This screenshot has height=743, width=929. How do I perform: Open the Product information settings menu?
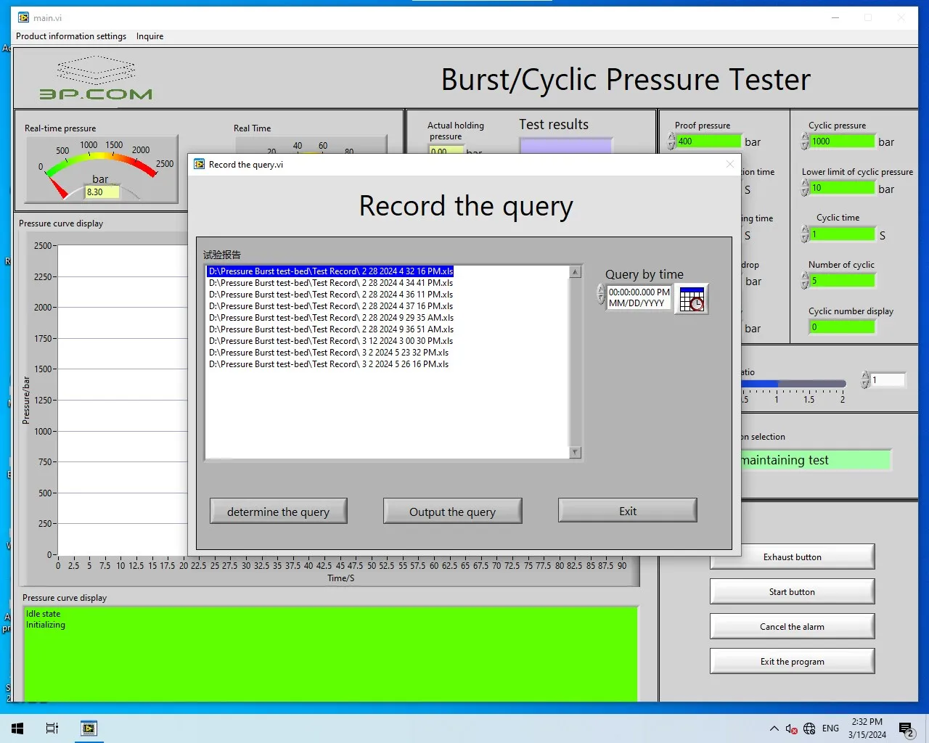[x=71, y=36]
